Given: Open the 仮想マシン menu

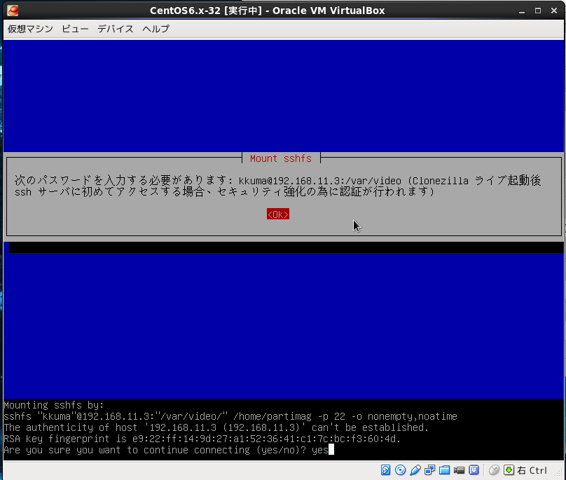Looking at the screenshot, I should pyautogui.click(x=30, y=29).
